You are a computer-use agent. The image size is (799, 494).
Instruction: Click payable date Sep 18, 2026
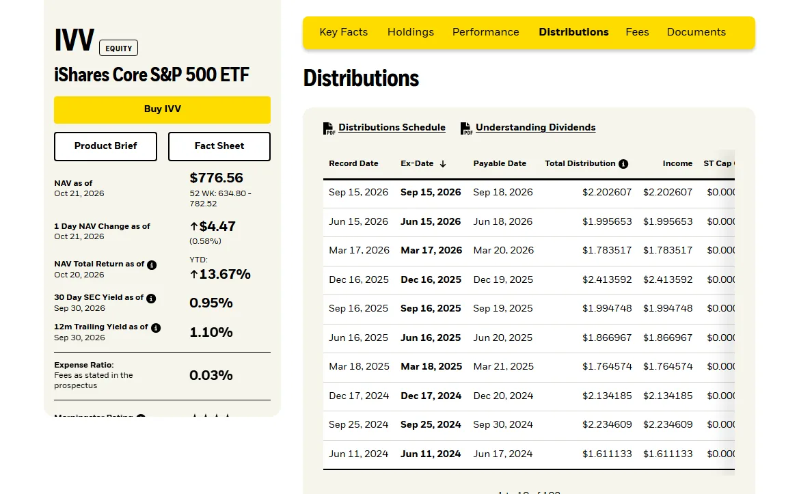(503, 193)
